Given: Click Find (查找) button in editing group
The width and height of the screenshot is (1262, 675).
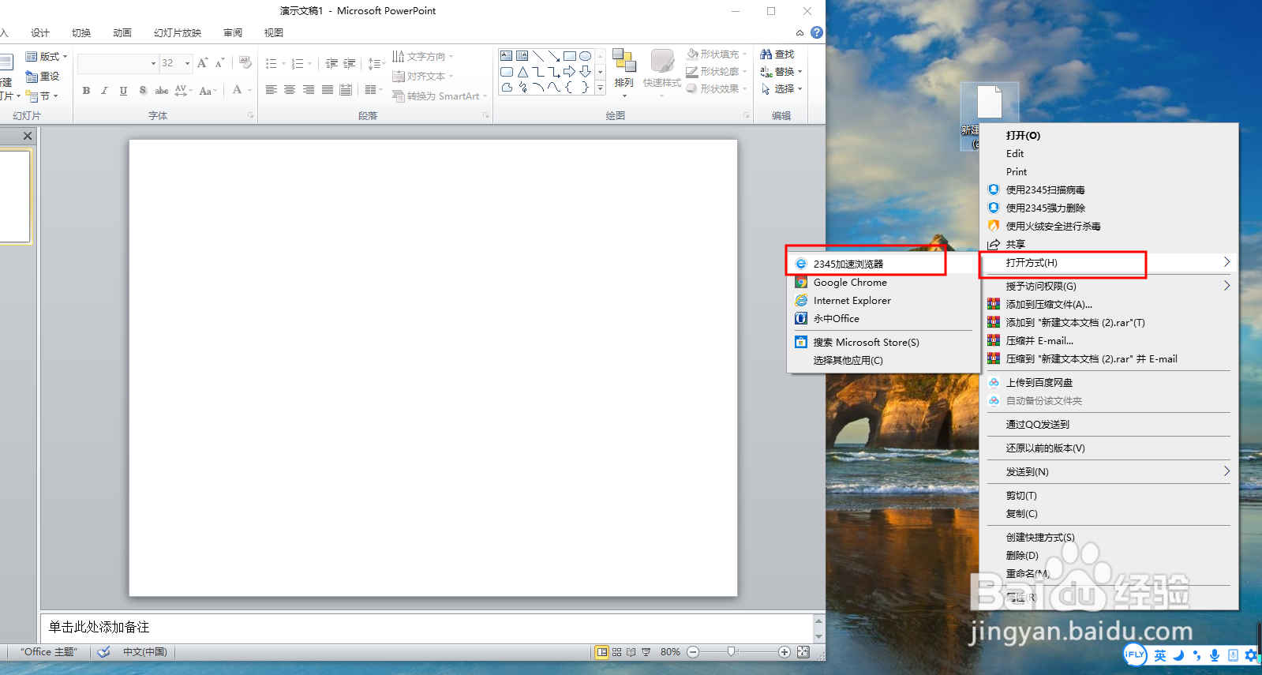Looking at the screenshot, I should [x=777, y=54].
